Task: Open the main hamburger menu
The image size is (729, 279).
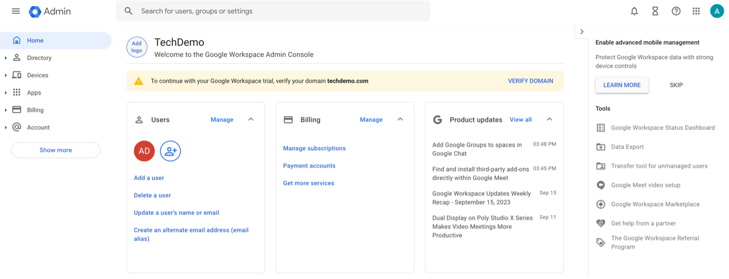Action: click(16, 11)
